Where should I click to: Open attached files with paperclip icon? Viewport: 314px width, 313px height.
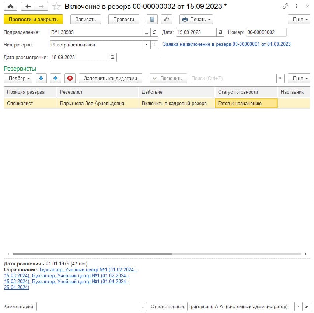tap(167, 19)
